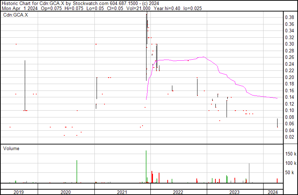This screenshot has width=298, height=195.
Task: Click the 2021 year label on axis
Action: (x=122, y=192)
